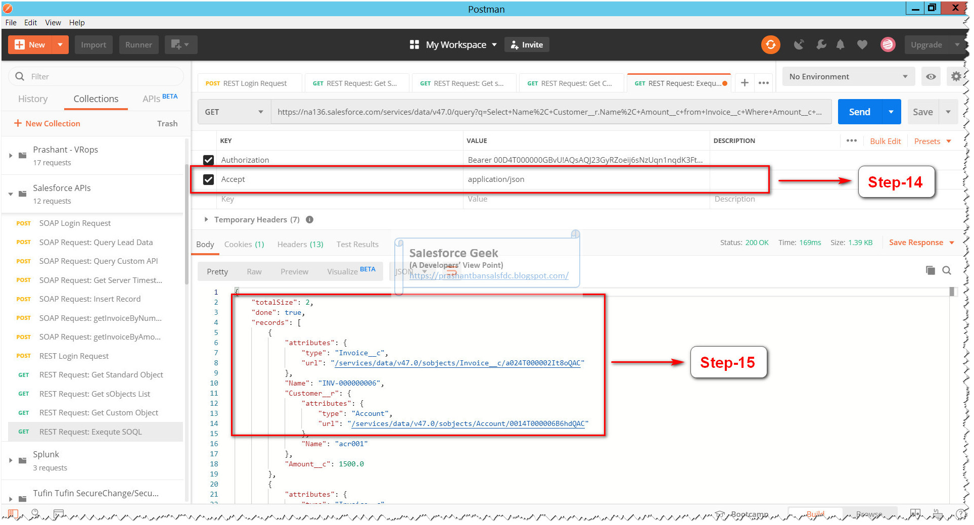Open the Edit menu

[30, 22]
